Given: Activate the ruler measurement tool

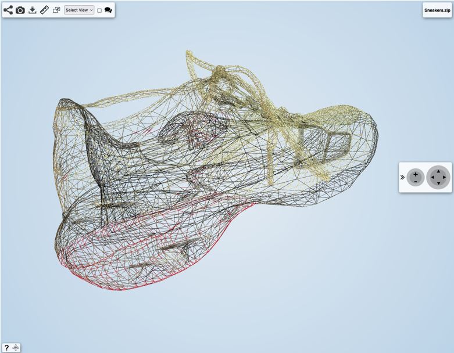Looking at the screenshot, I should tap(45, 10).
